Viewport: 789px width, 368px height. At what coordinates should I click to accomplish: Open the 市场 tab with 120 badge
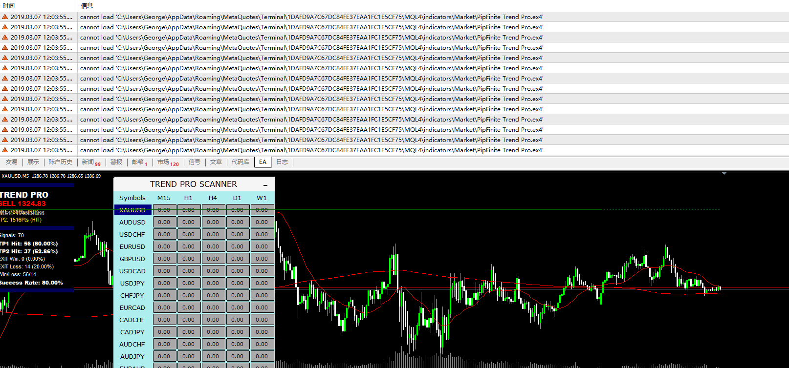click(168, 162)
